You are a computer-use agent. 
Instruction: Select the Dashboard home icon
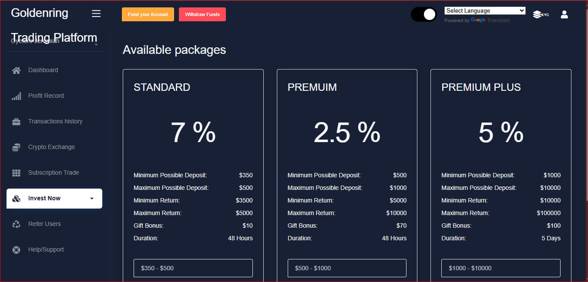[x=16, y=70]
